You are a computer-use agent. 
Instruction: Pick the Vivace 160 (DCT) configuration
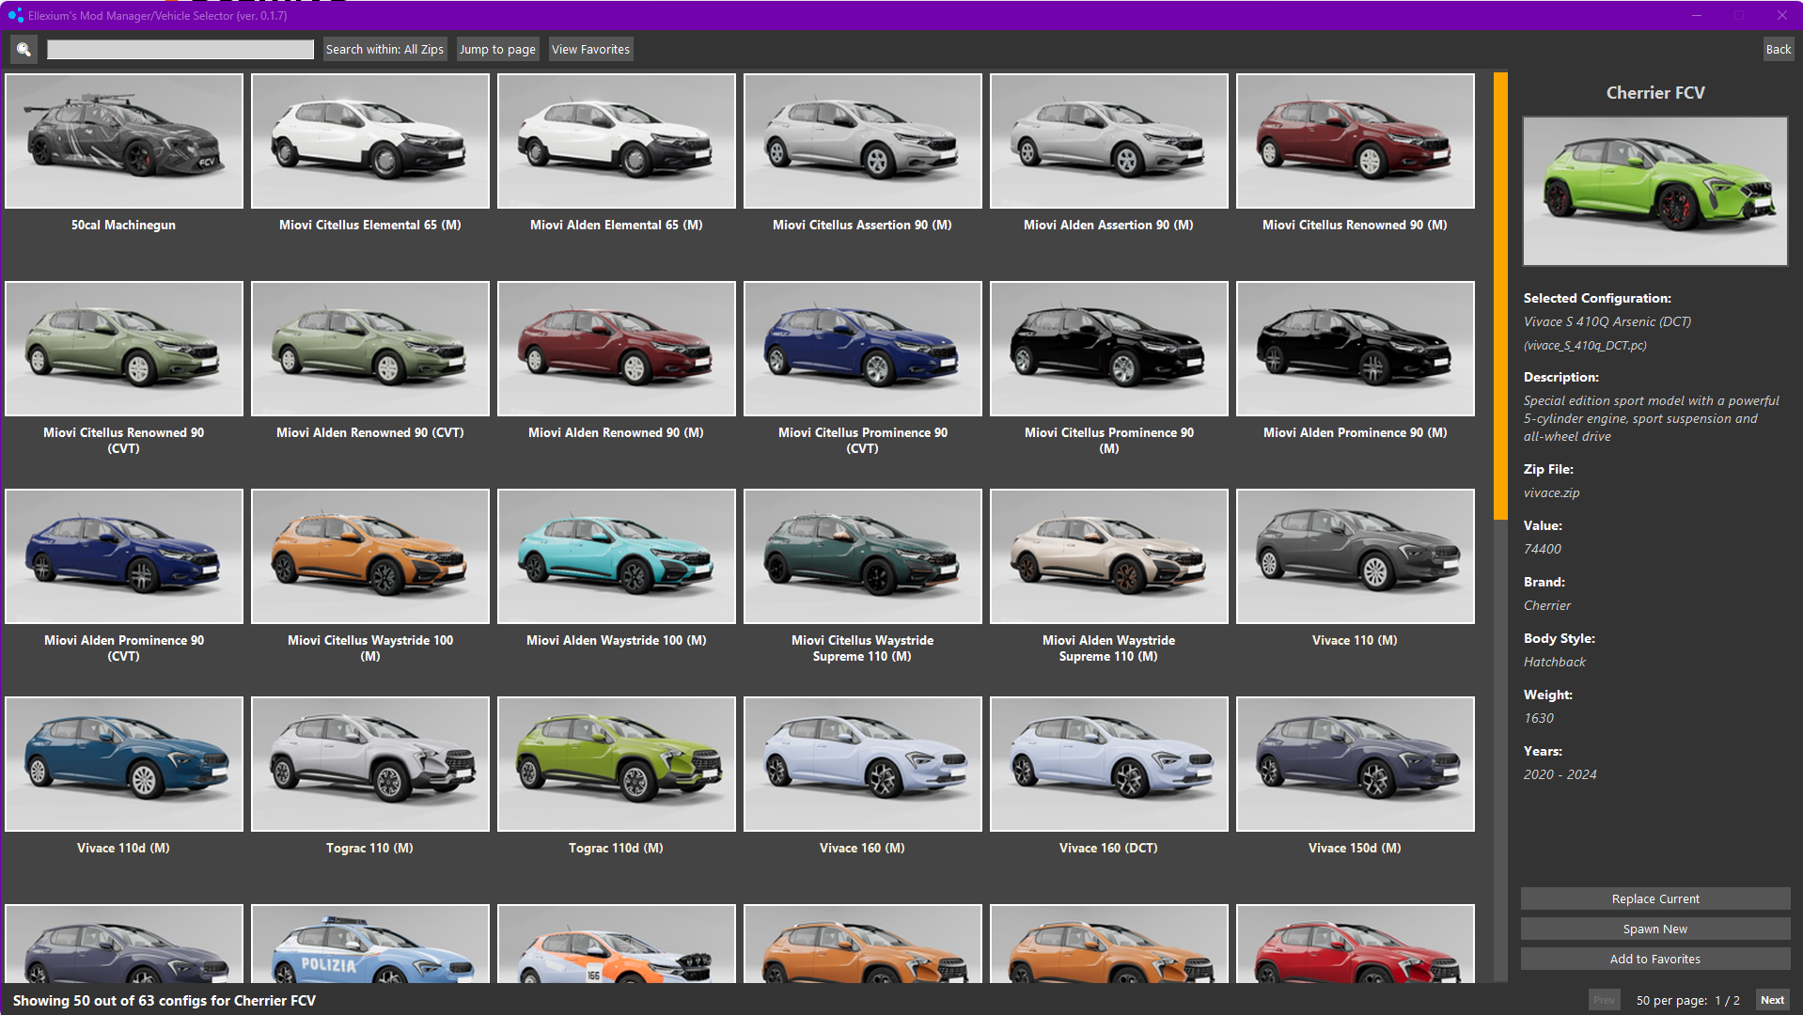coord(1109,764)
